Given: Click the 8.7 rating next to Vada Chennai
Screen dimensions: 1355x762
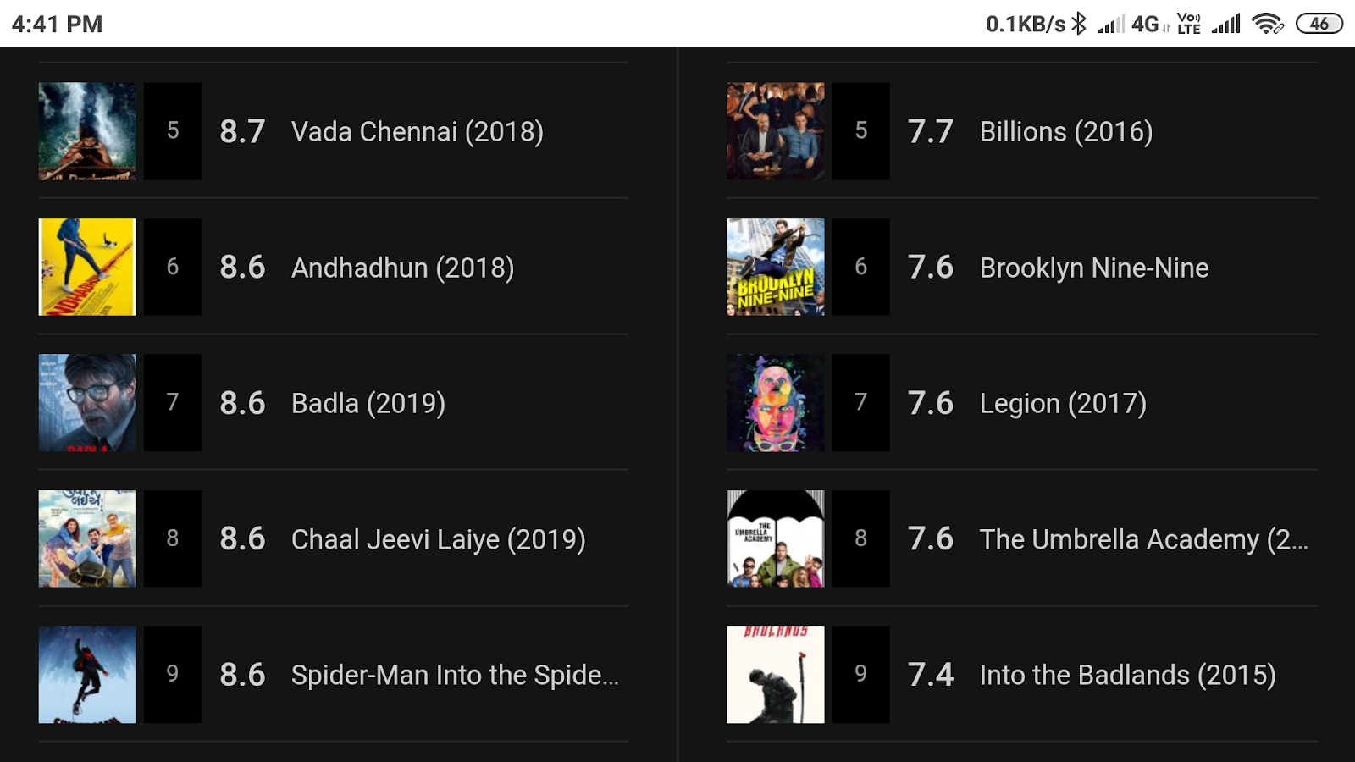Looking at the screenshot, I should coord(241,131).
